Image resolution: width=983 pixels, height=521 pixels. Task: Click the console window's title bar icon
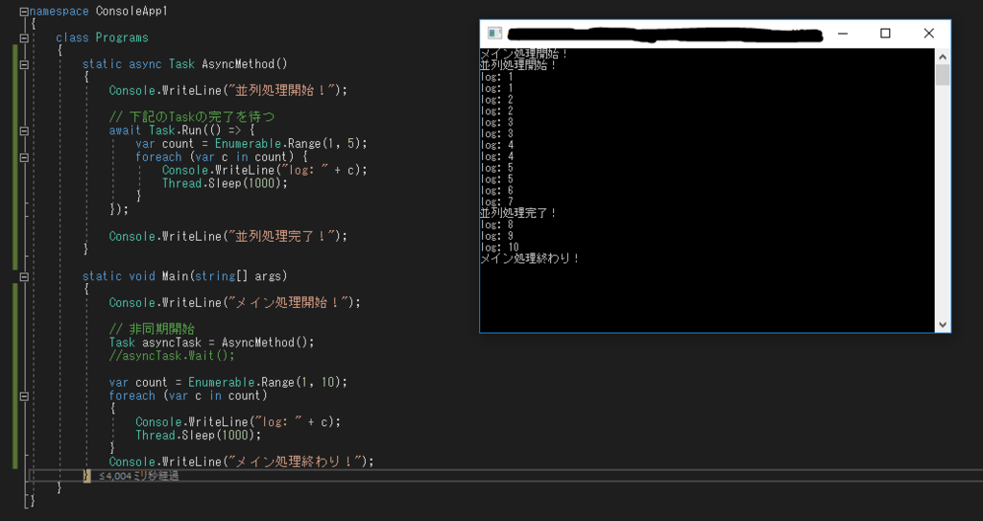click(x=494, y=34)
